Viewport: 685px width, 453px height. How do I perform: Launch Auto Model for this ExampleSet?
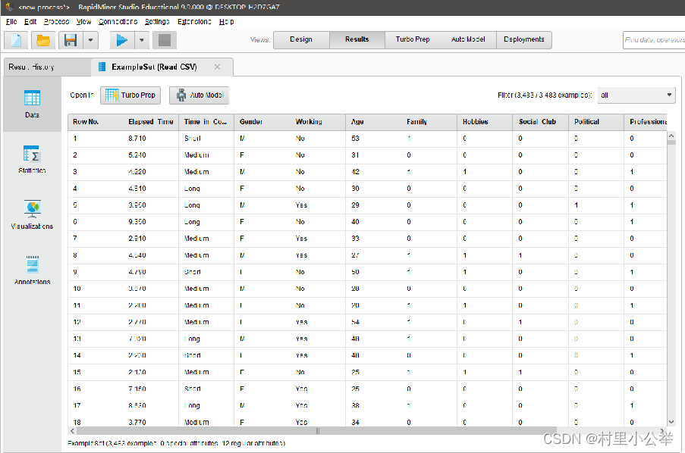coord(198,95)
